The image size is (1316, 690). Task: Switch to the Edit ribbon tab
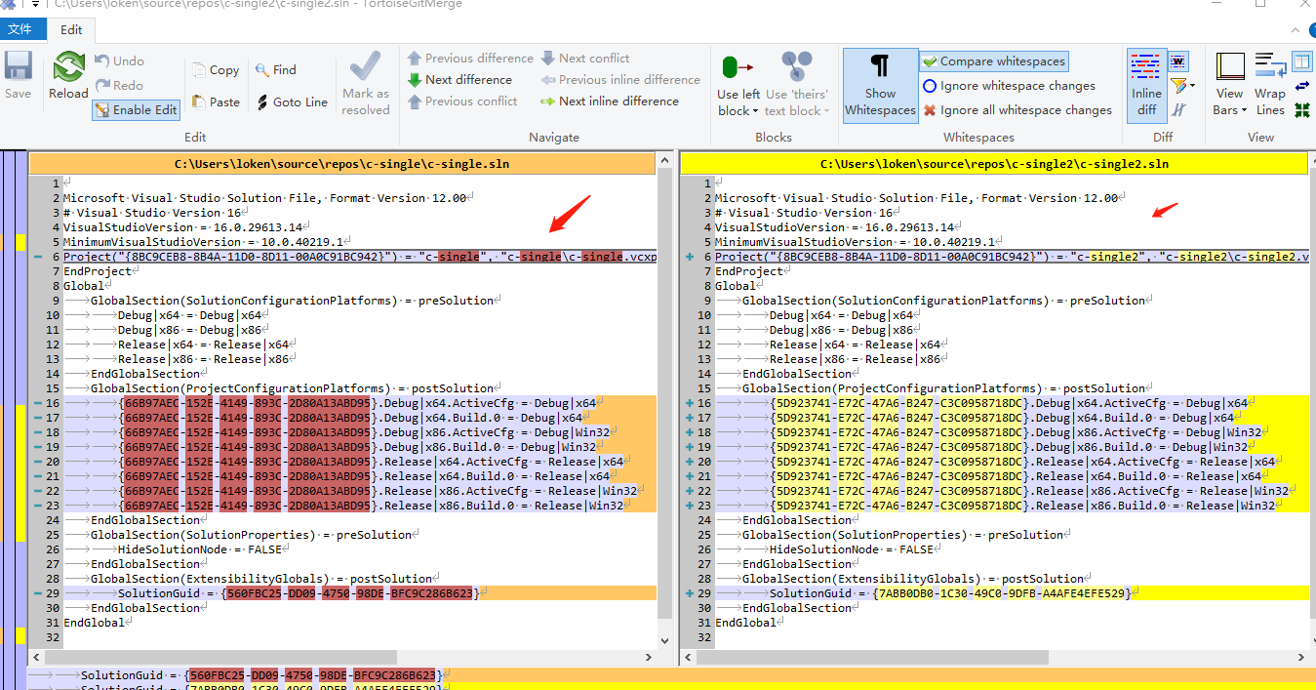coord(71,29)
